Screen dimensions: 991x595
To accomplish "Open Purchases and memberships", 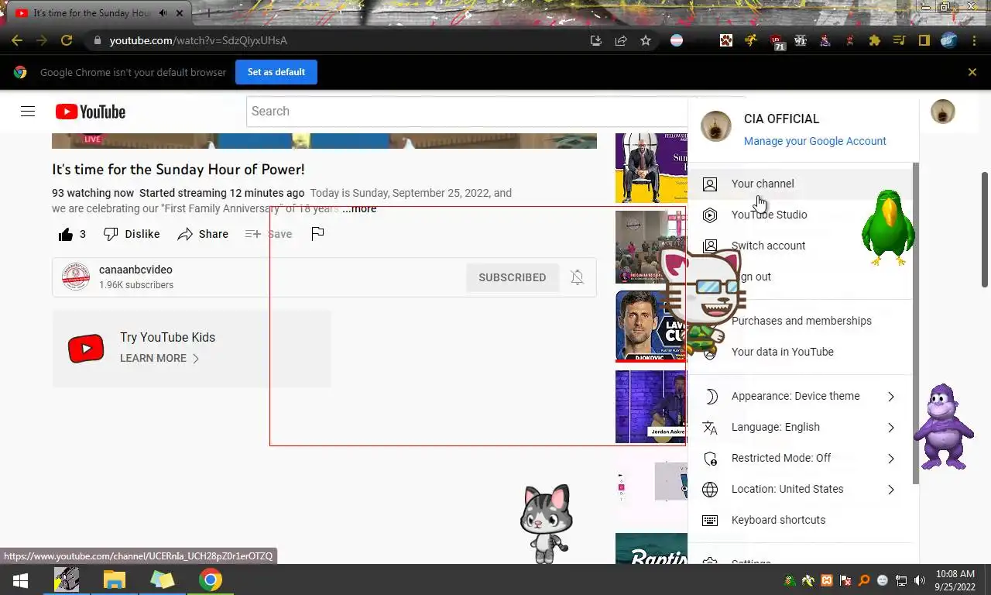I will pos(801,321).
